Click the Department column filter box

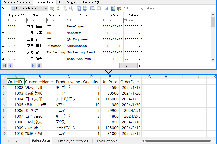click(56, 20)
